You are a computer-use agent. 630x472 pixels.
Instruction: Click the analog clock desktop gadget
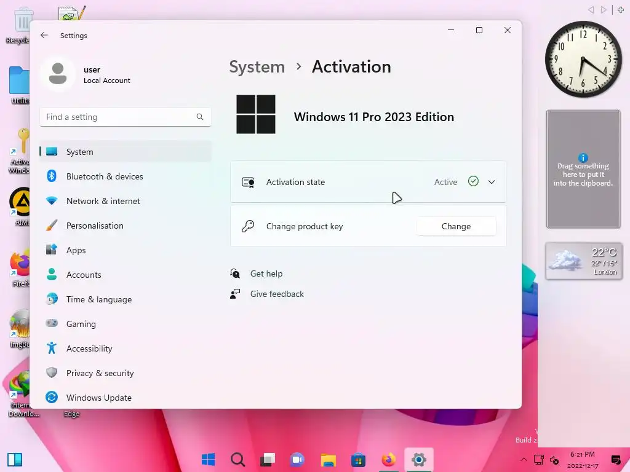[583, 60]
